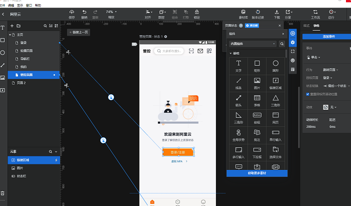Select the 导航栏 page
Screen dimensions: 351x206
(33, 59)
